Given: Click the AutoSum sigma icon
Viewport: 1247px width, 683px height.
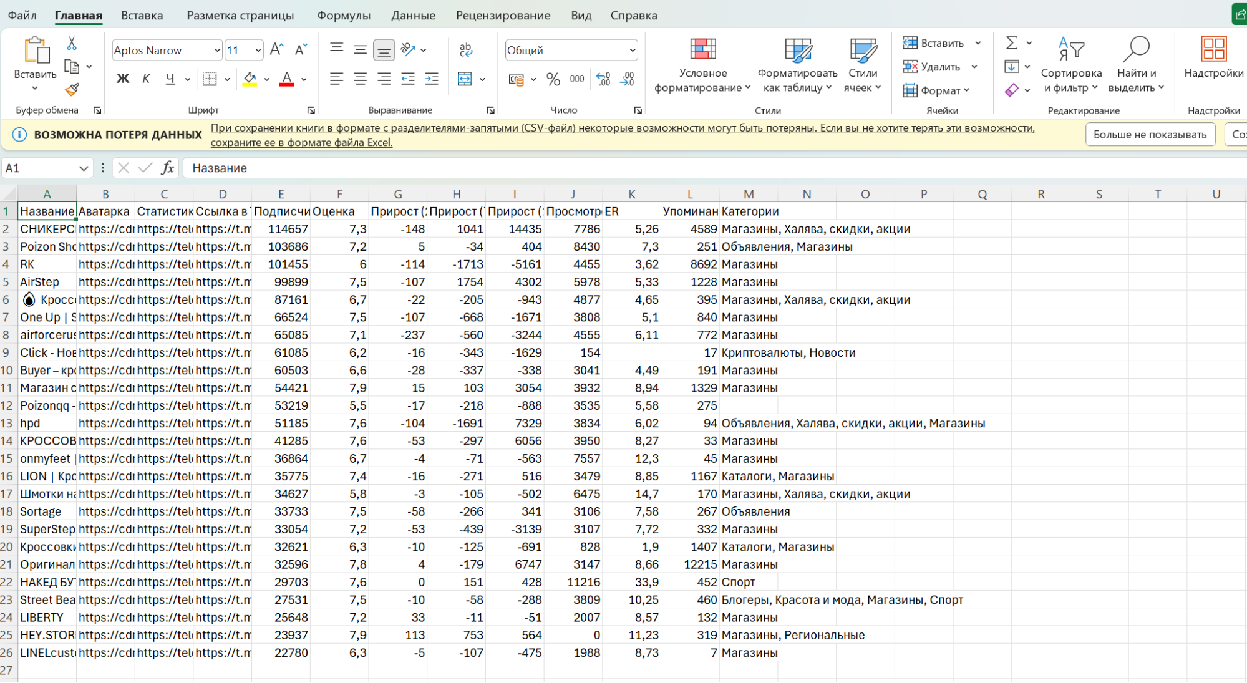Looking at the screenshot, I should [x=1012, y=43].
